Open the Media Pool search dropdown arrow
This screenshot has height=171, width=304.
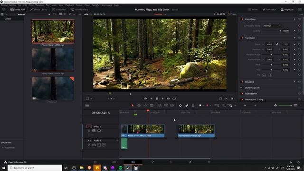tap(74, 14)
